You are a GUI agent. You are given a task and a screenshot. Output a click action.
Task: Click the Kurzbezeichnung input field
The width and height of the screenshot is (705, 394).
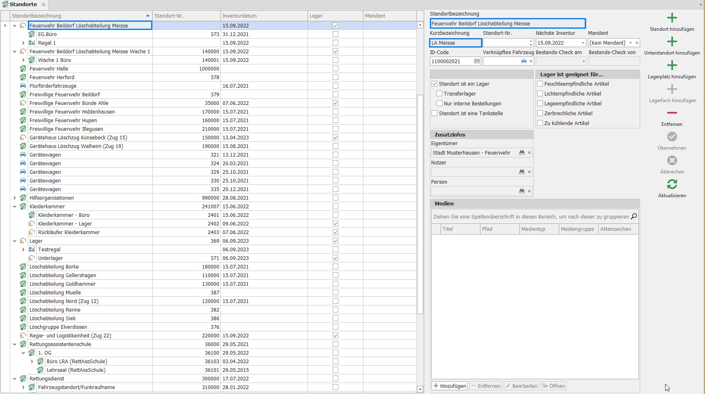(x=455, y=43)
